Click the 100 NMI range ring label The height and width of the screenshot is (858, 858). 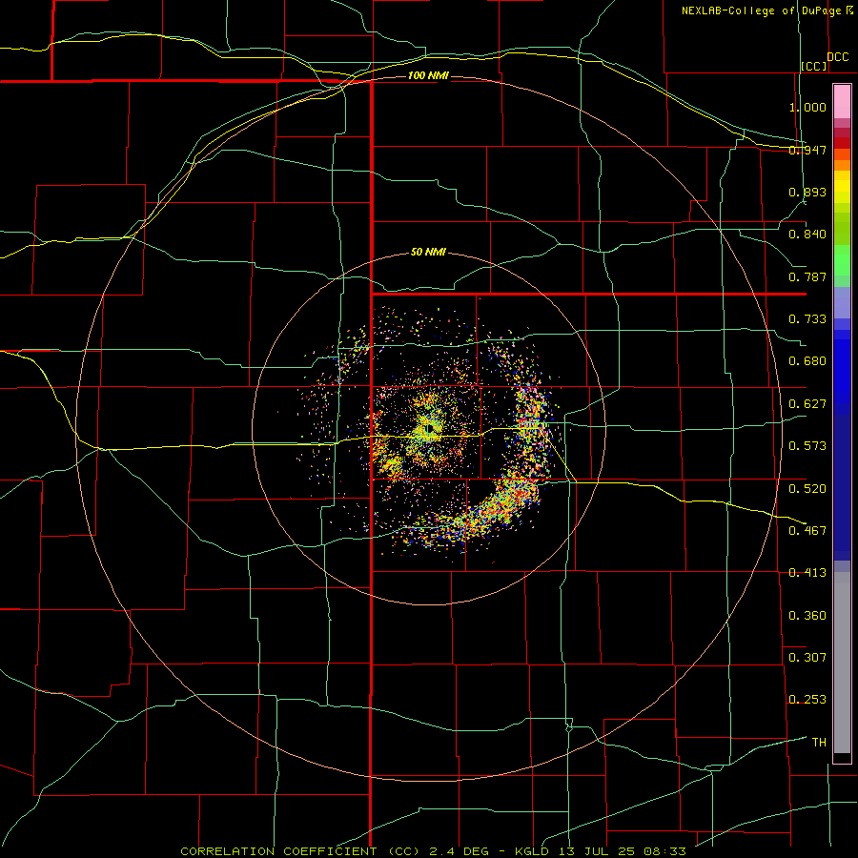coord(428,75)
